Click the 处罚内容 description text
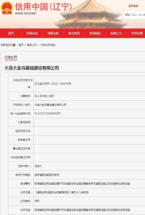145x215 pixels. point(82,210)
